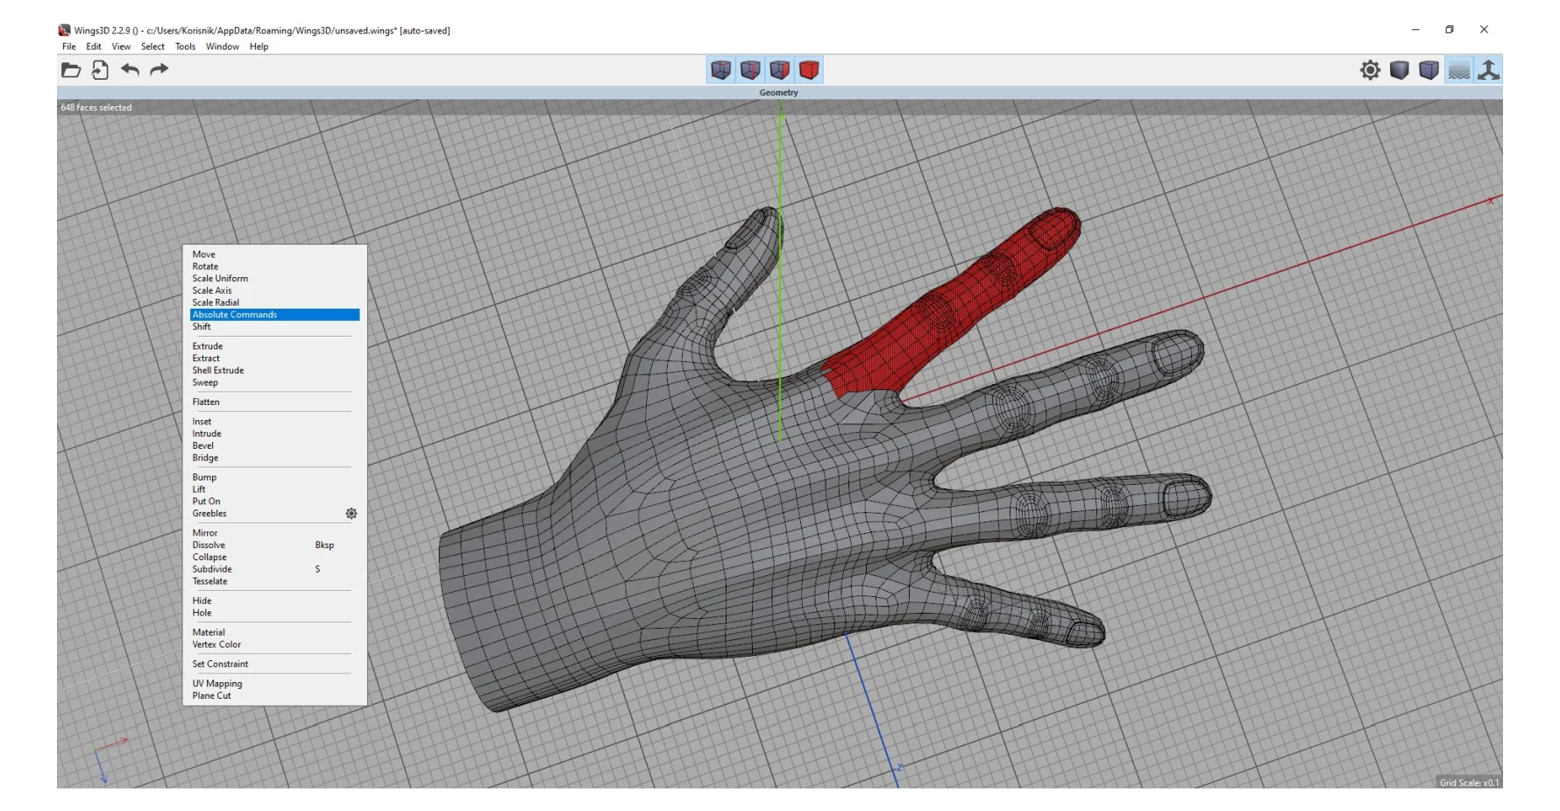Toggle axes display in the toolbar
The width and height of the screenshot is (1560, 811).
coord(1488,70)
